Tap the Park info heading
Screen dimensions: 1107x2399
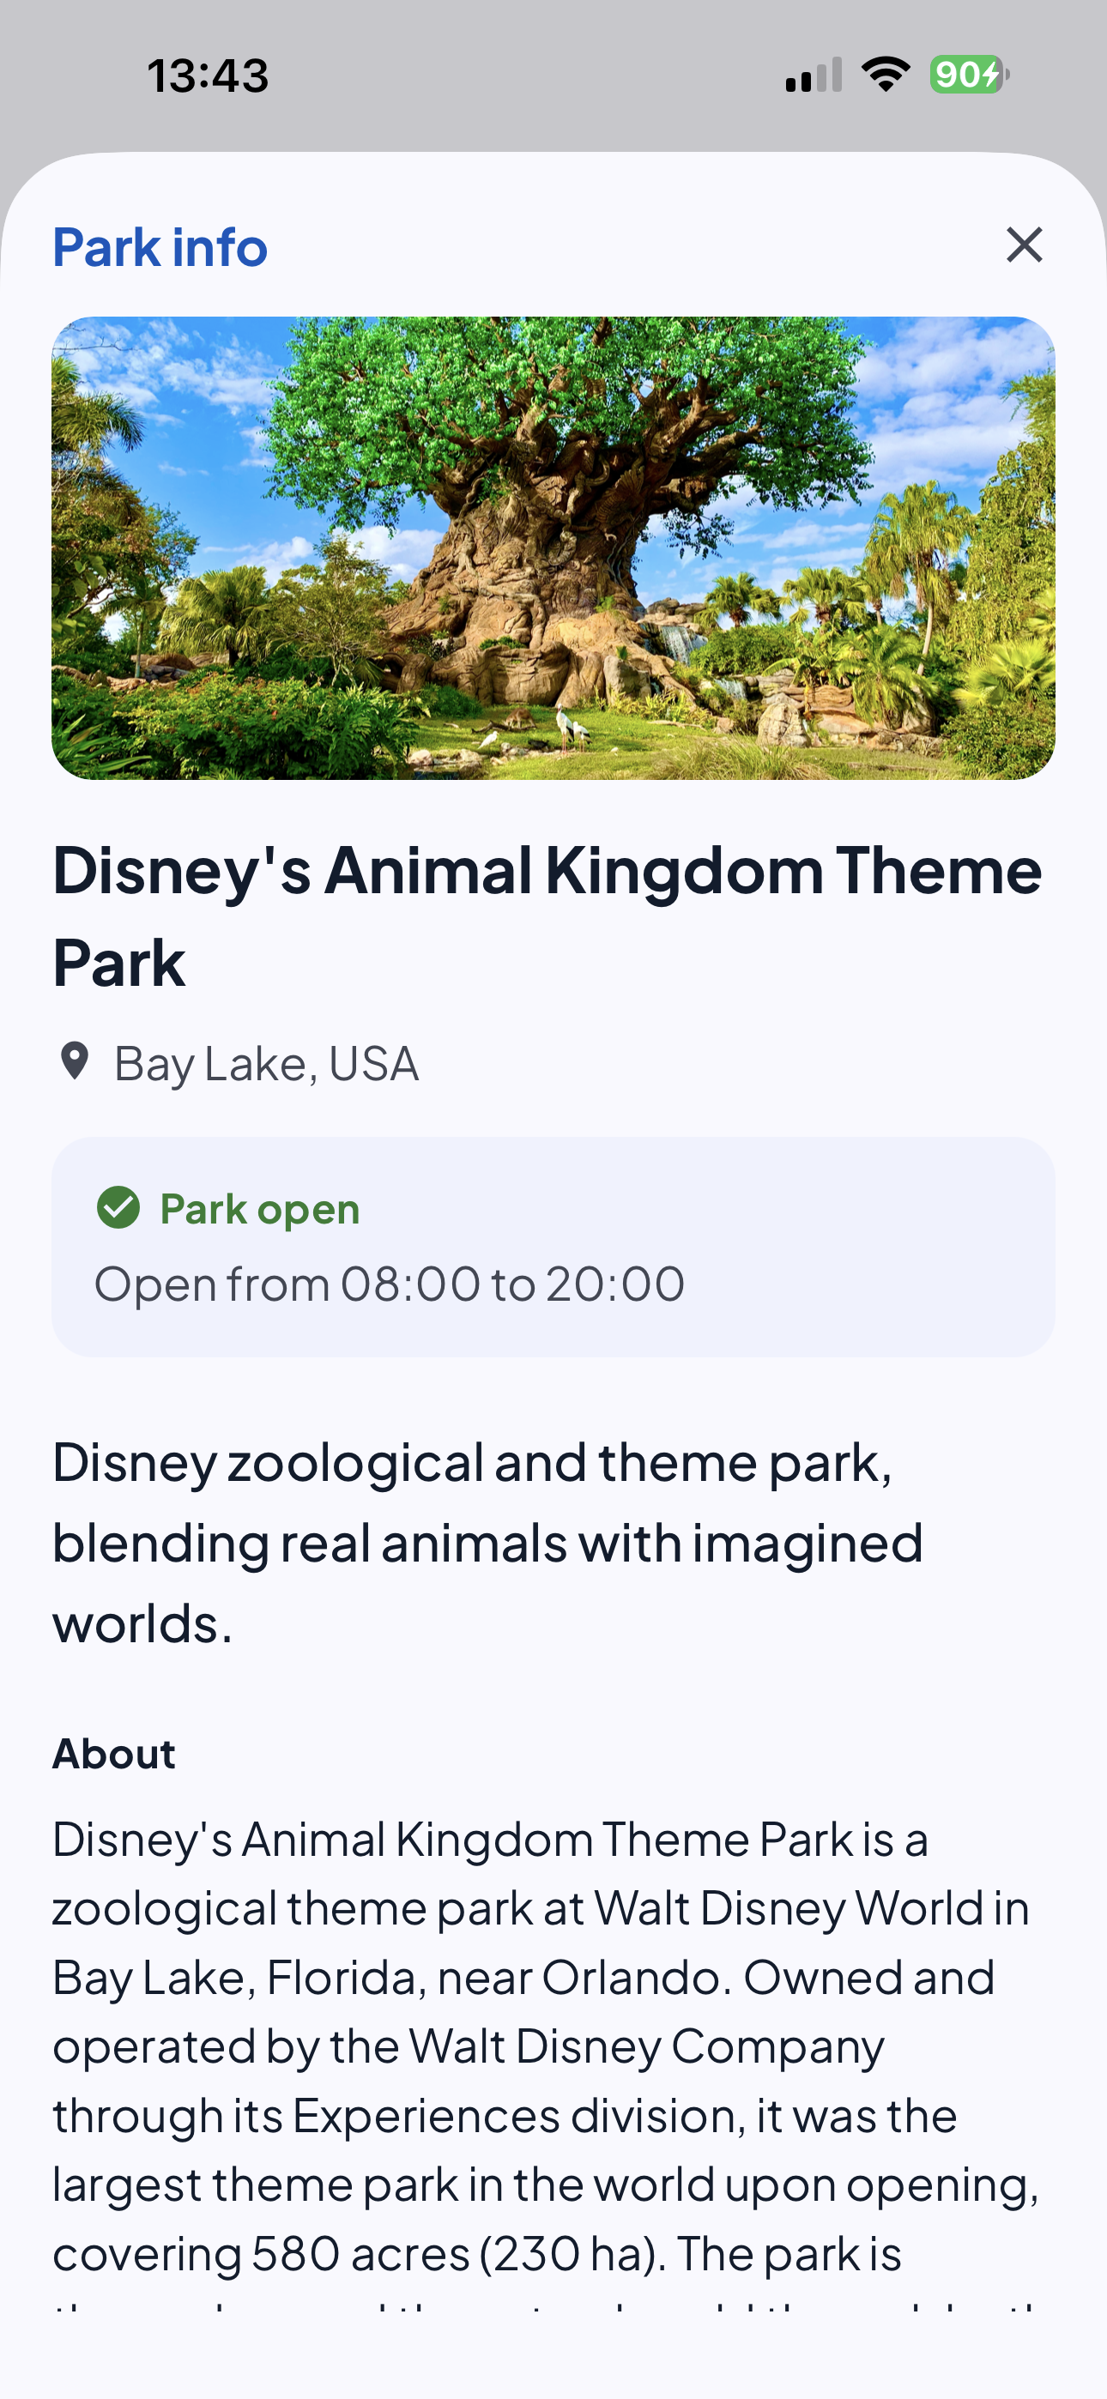tap(160, 248)
